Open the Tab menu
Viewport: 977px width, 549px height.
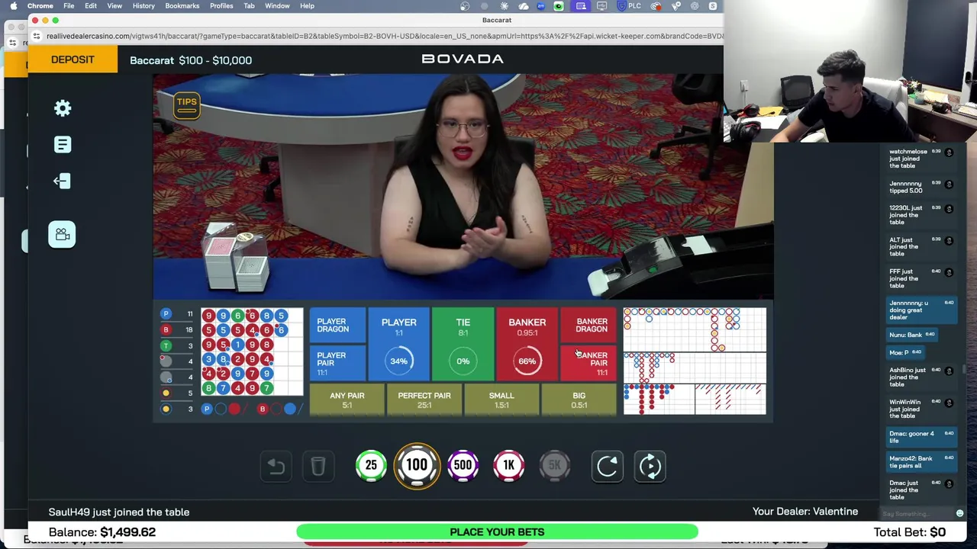pyautogui.click(x=249, y=6)
